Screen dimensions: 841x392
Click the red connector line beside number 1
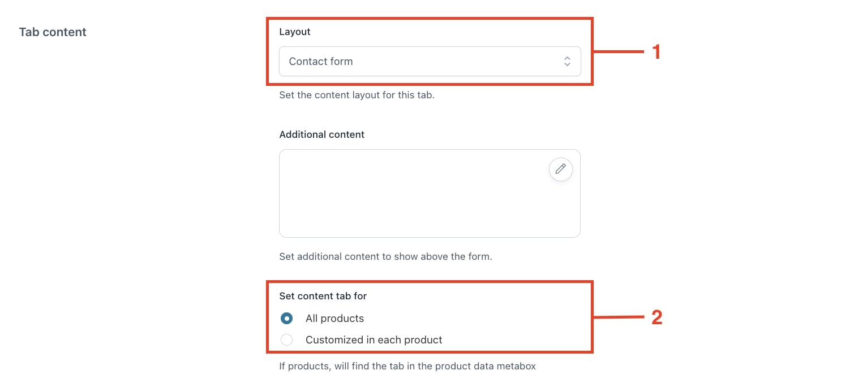618,53
